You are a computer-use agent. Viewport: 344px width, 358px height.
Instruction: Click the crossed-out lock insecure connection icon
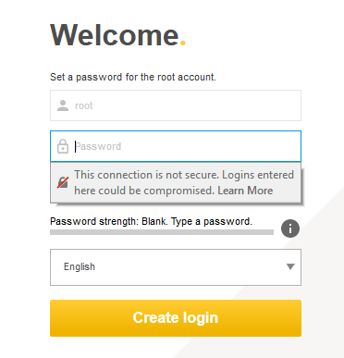63,182
